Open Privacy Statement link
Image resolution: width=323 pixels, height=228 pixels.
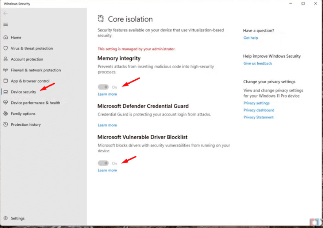point(258,117)
